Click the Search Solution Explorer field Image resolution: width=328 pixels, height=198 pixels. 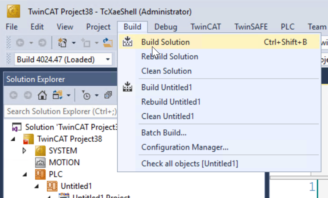coord(61,111)
